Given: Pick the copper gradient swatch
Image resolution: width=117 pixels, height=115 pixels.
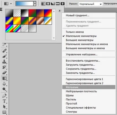Looking at the screenshot, I should point(40,21).
